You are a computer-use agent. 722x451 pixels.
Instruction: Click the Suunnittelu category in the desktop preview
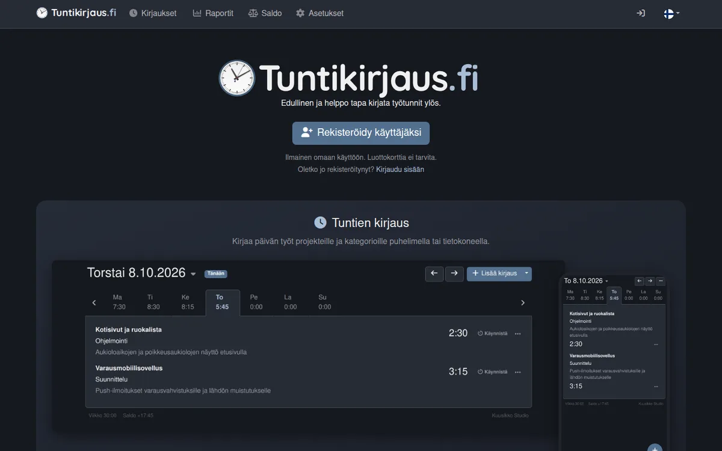[111, 379]
